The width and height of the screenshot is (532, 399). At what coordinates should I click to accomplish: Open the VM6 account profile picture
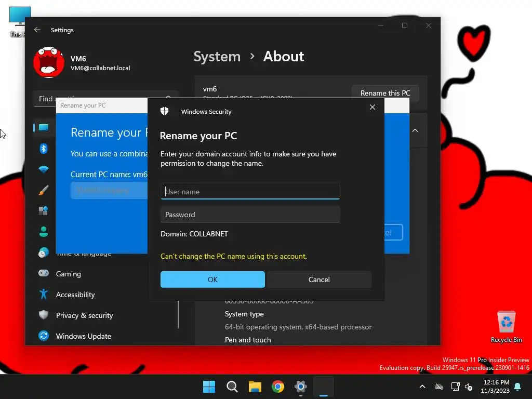[49, 62]
